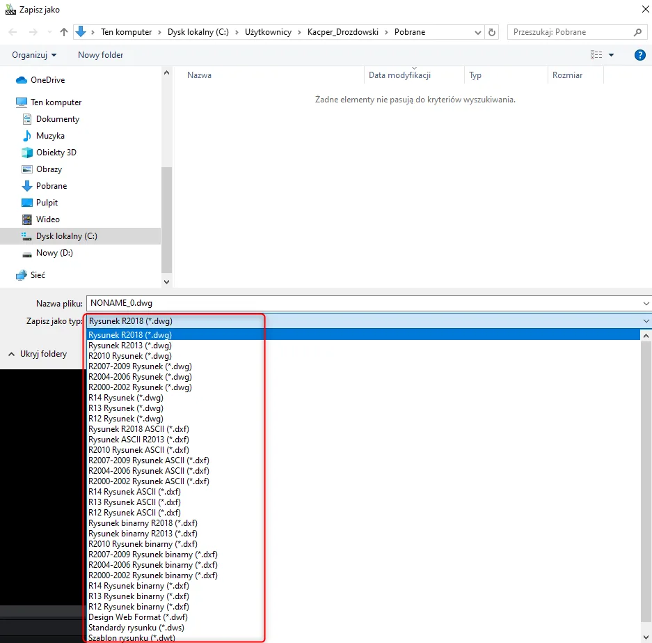Screen dimensions: 652x643
Task: Go forward using the right arrow
Action: [x=33, y=32]
